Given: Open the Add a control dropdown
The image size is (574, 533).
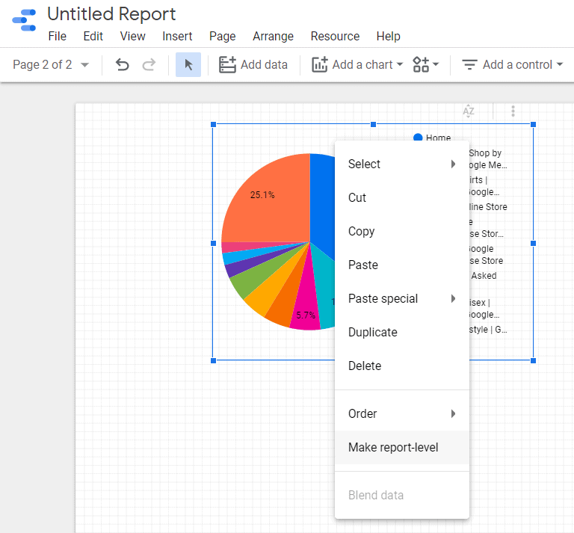Looking at the screenshot, I should coord(512,65).
